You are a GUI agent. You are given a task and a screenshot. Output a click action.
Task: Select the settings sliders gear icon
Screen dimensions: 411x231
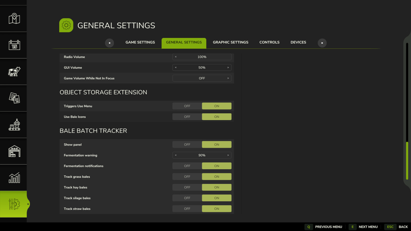[x=14, y=204]
